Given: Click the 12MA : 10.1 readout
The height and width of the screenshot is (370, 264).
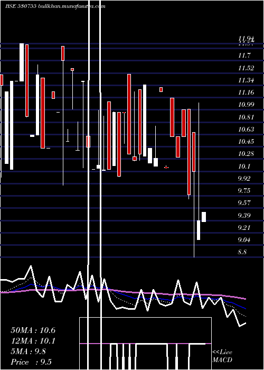Looking at the screenshot, I should (x=33, y=341).
